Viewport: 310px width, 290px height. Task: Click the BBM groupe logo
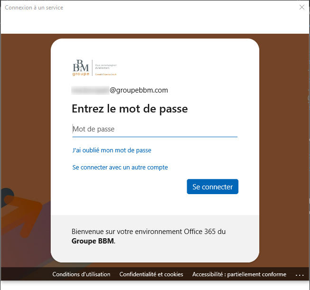coord(81,67)
